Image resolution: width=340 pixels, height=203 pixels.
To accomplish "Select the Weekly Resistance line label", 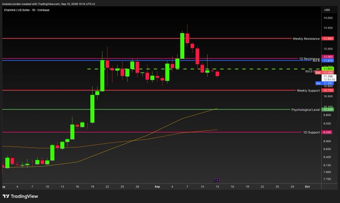I will [x=306, y=38].
